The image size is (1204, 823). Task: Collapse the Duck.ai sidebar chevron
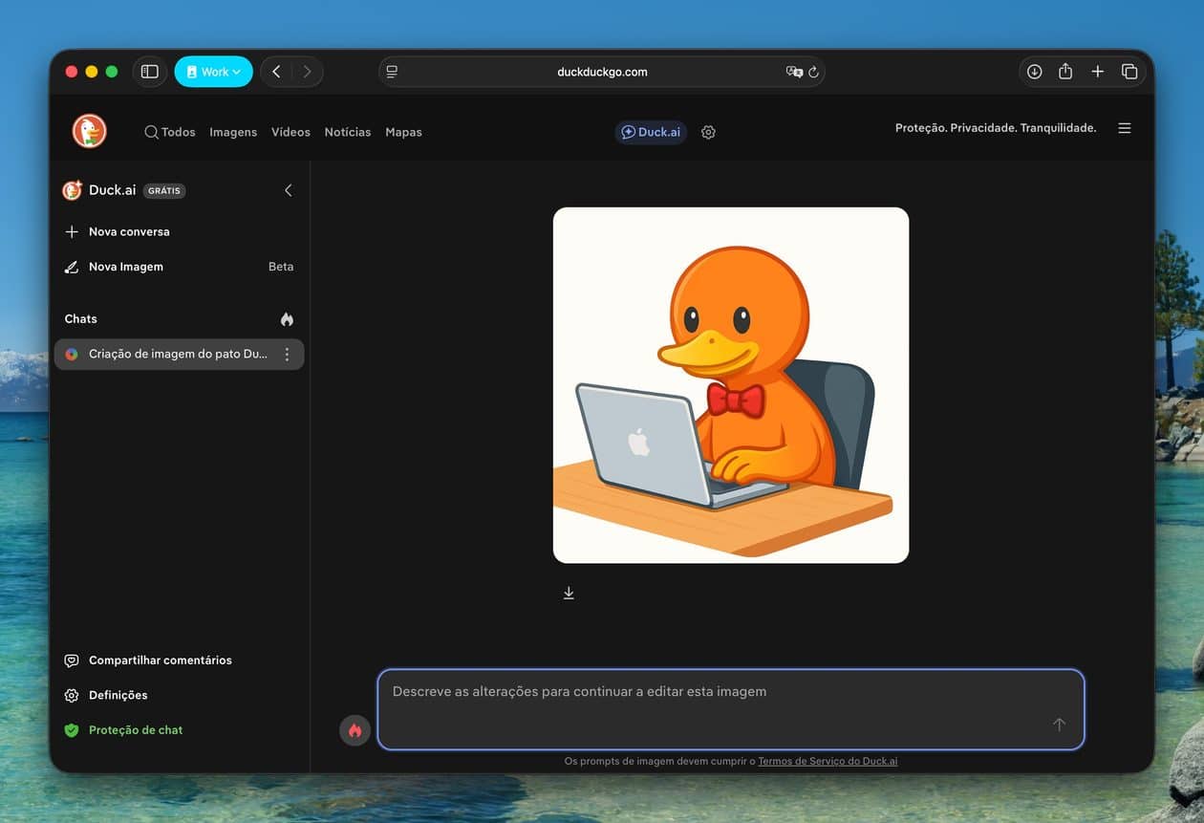[289, 190]
